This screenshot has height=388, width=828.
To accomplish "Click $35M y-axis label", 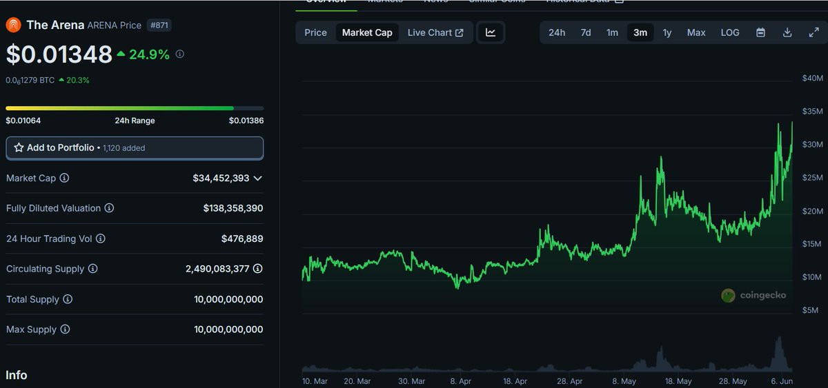I will click(x=812, y=111).
